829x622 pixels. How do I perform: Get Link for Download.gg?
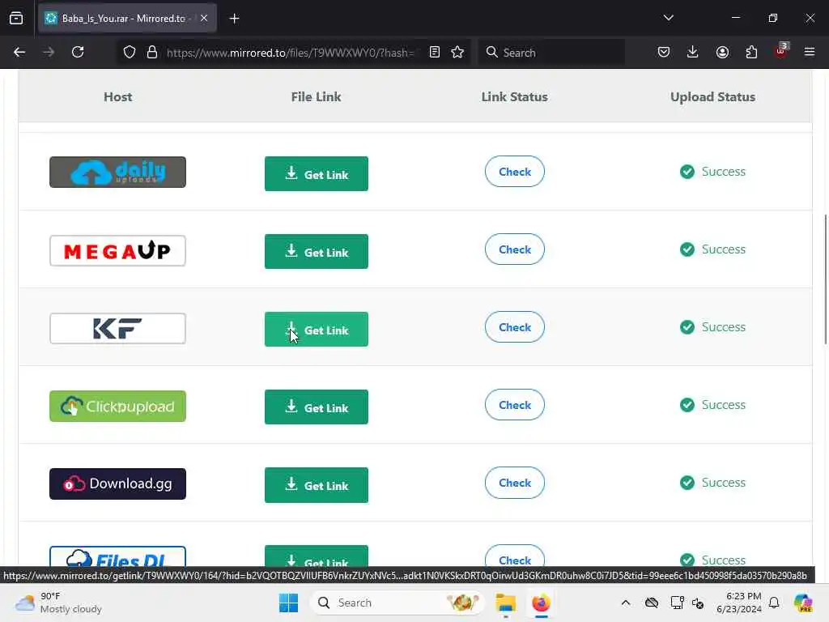317,484
